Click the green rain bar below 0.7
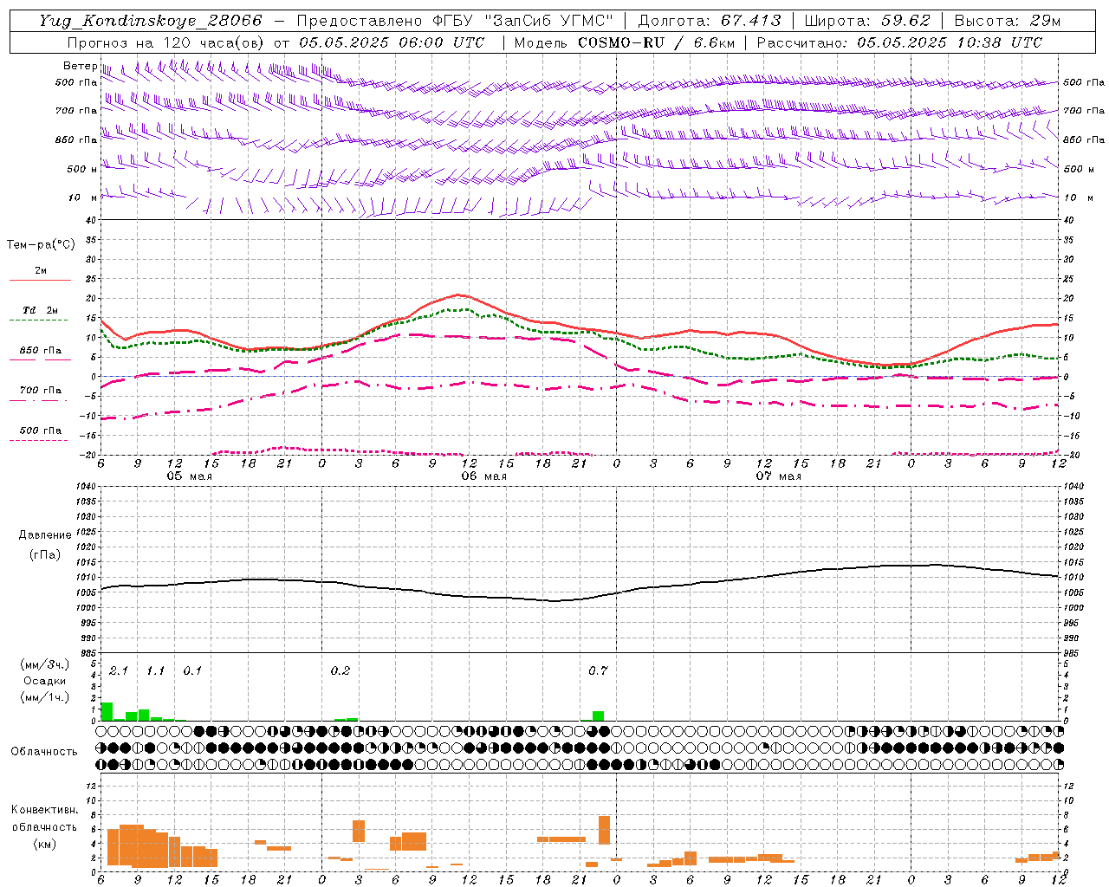This screenshot has width=1109, height=887. tap(599, 716)
